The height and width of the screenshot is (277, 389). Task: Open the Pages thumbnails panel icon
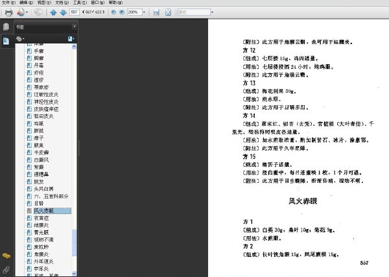pos(6,27)
